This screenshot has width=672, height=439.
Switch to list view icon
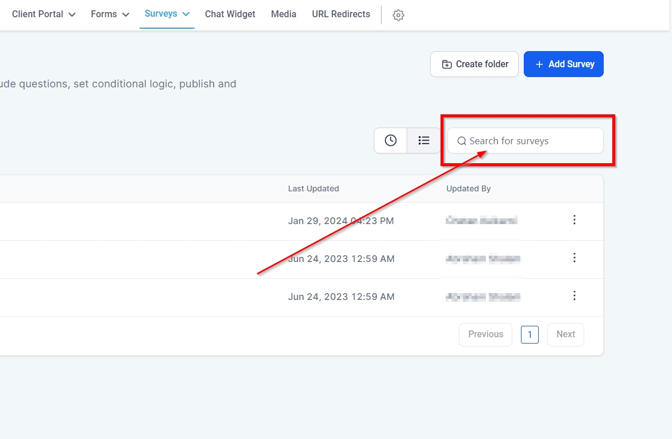coord(424,140)
